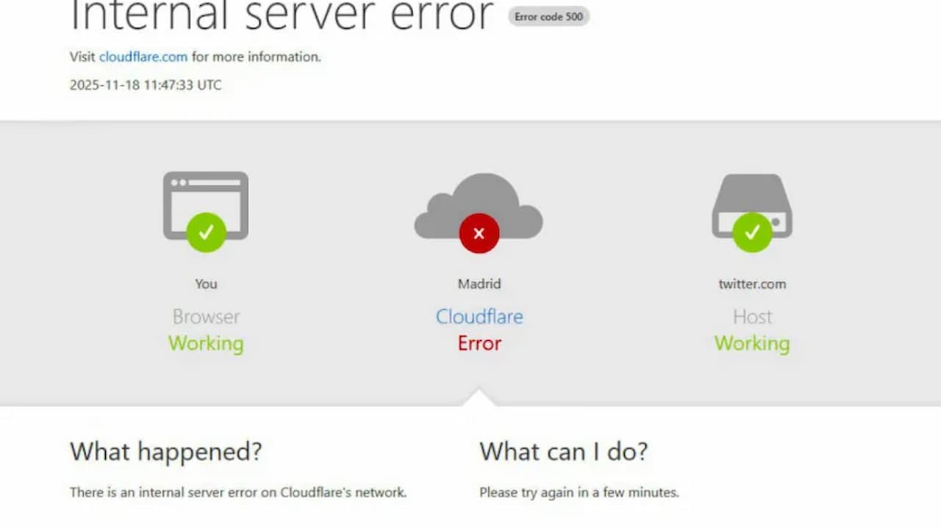Click the red Error status text
Image resolution: width=941 pixels, height=529 pixels.
click(x=479, y=343)
